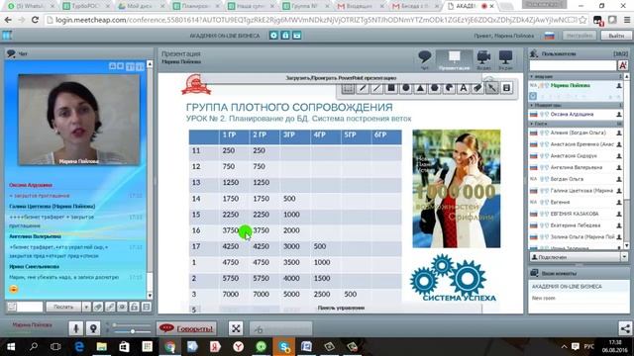Click the eye icon in chat toolbar

tap(122, 307)
